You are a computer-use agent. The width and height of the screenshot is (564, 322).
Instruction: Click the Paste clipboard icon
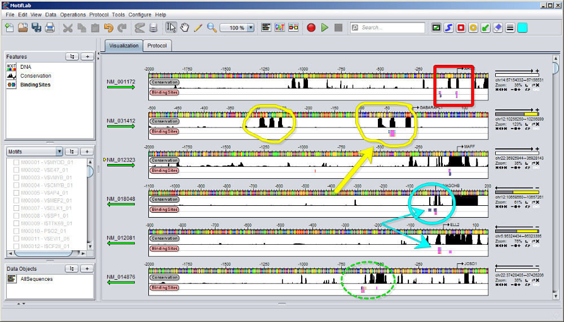[x=95, y=28]
